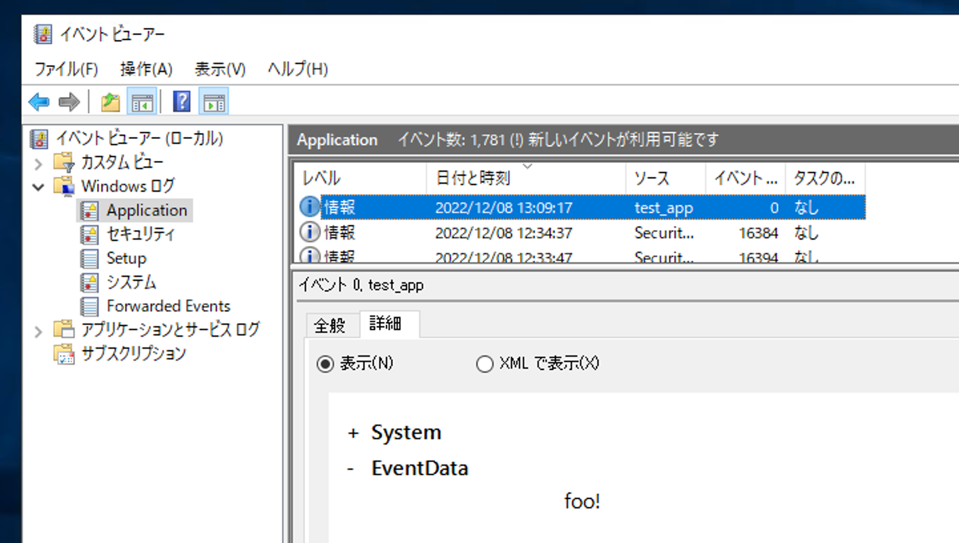Open the 操作(A) menu
The image size is (959, 543).
coord(145,69)
